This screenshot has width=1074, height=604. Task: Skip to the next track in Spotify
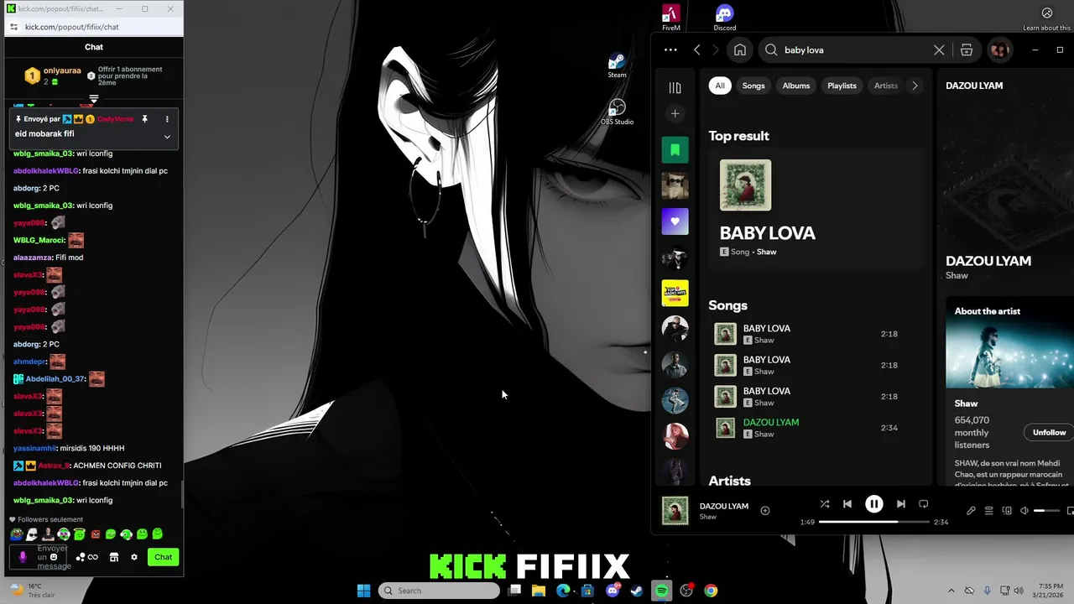tap(900, 504)
